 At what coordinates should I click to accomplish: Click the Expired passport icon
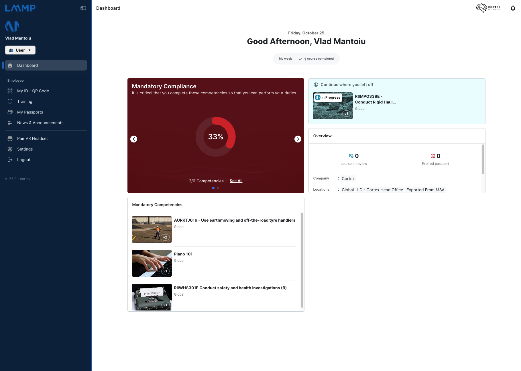tap(433, 156)
